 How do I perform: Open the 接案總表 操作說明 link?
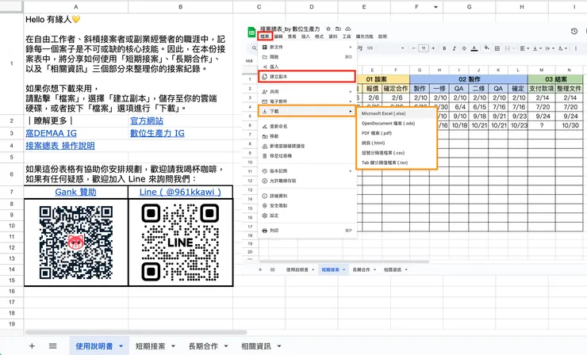pos(60,146)
